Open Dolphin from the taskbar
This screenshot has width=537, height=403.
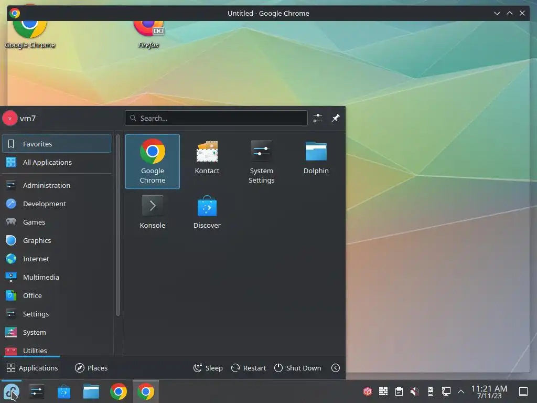click(x=91, y=391)
